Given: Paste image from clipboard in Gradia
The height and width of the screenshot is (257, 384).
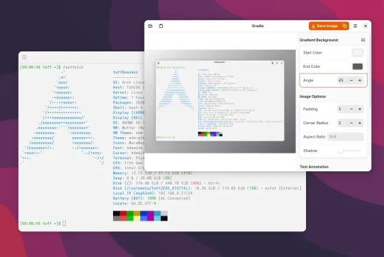Looking at the screenshot, I should 161,26.
